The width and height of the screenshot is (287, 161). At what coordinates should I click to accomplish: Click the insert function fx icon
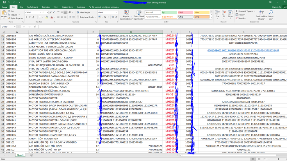(35, 27)
